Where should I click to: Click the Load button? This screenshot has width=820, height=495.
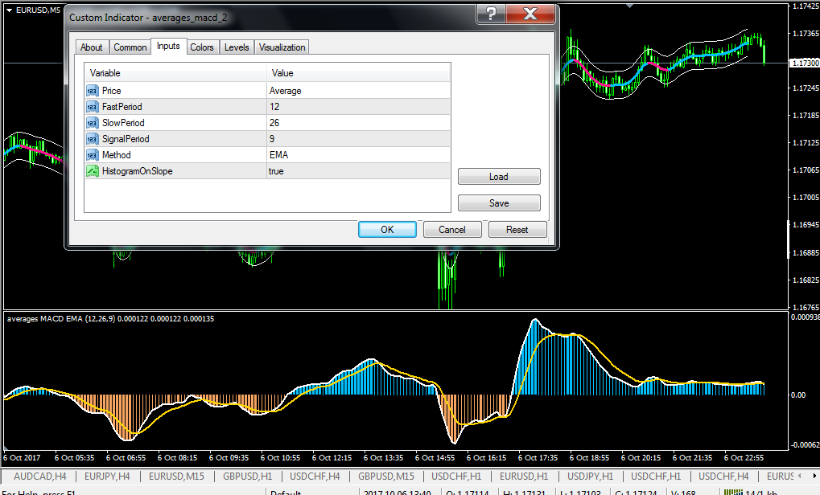[x=499, y=177]
